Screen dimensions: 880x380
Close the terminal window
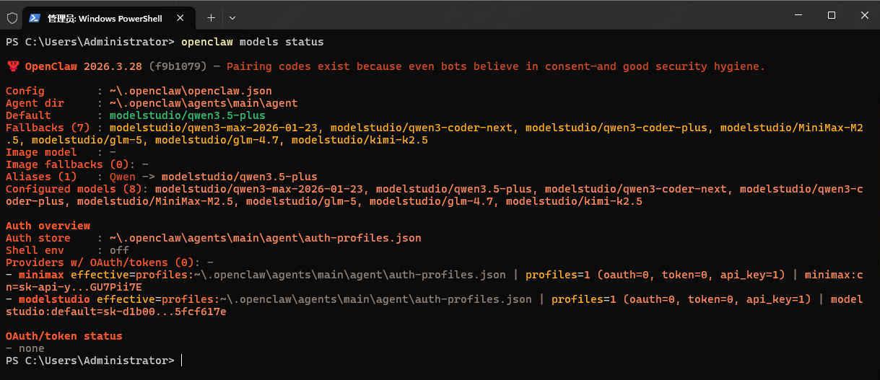point(864,14)
